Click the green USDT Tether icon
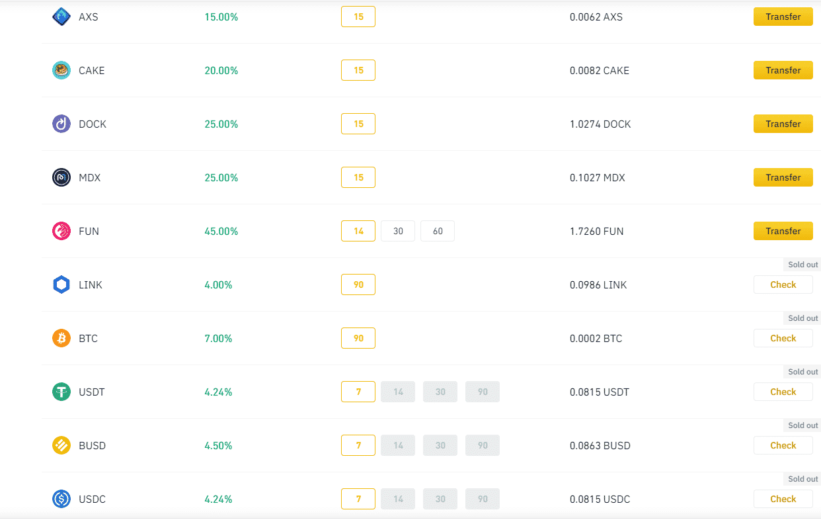The width and height of the screenshot is (821, 520). 61,392
